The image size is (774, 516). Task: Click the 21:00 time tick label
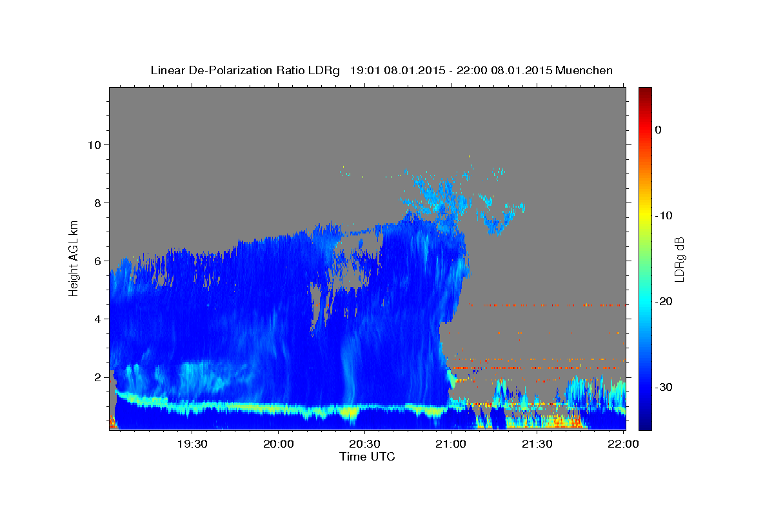451,444
